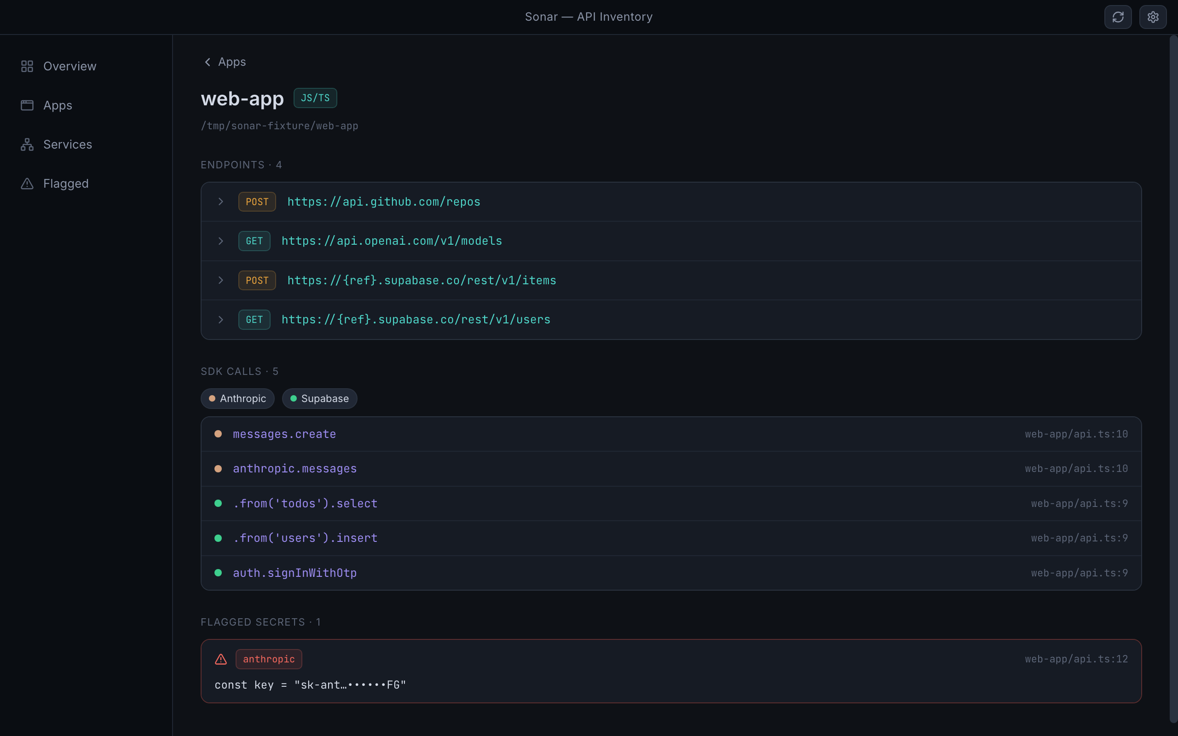
Task: Click the Overview grid icon in sidebar
Action: click(x=27, y=66)
